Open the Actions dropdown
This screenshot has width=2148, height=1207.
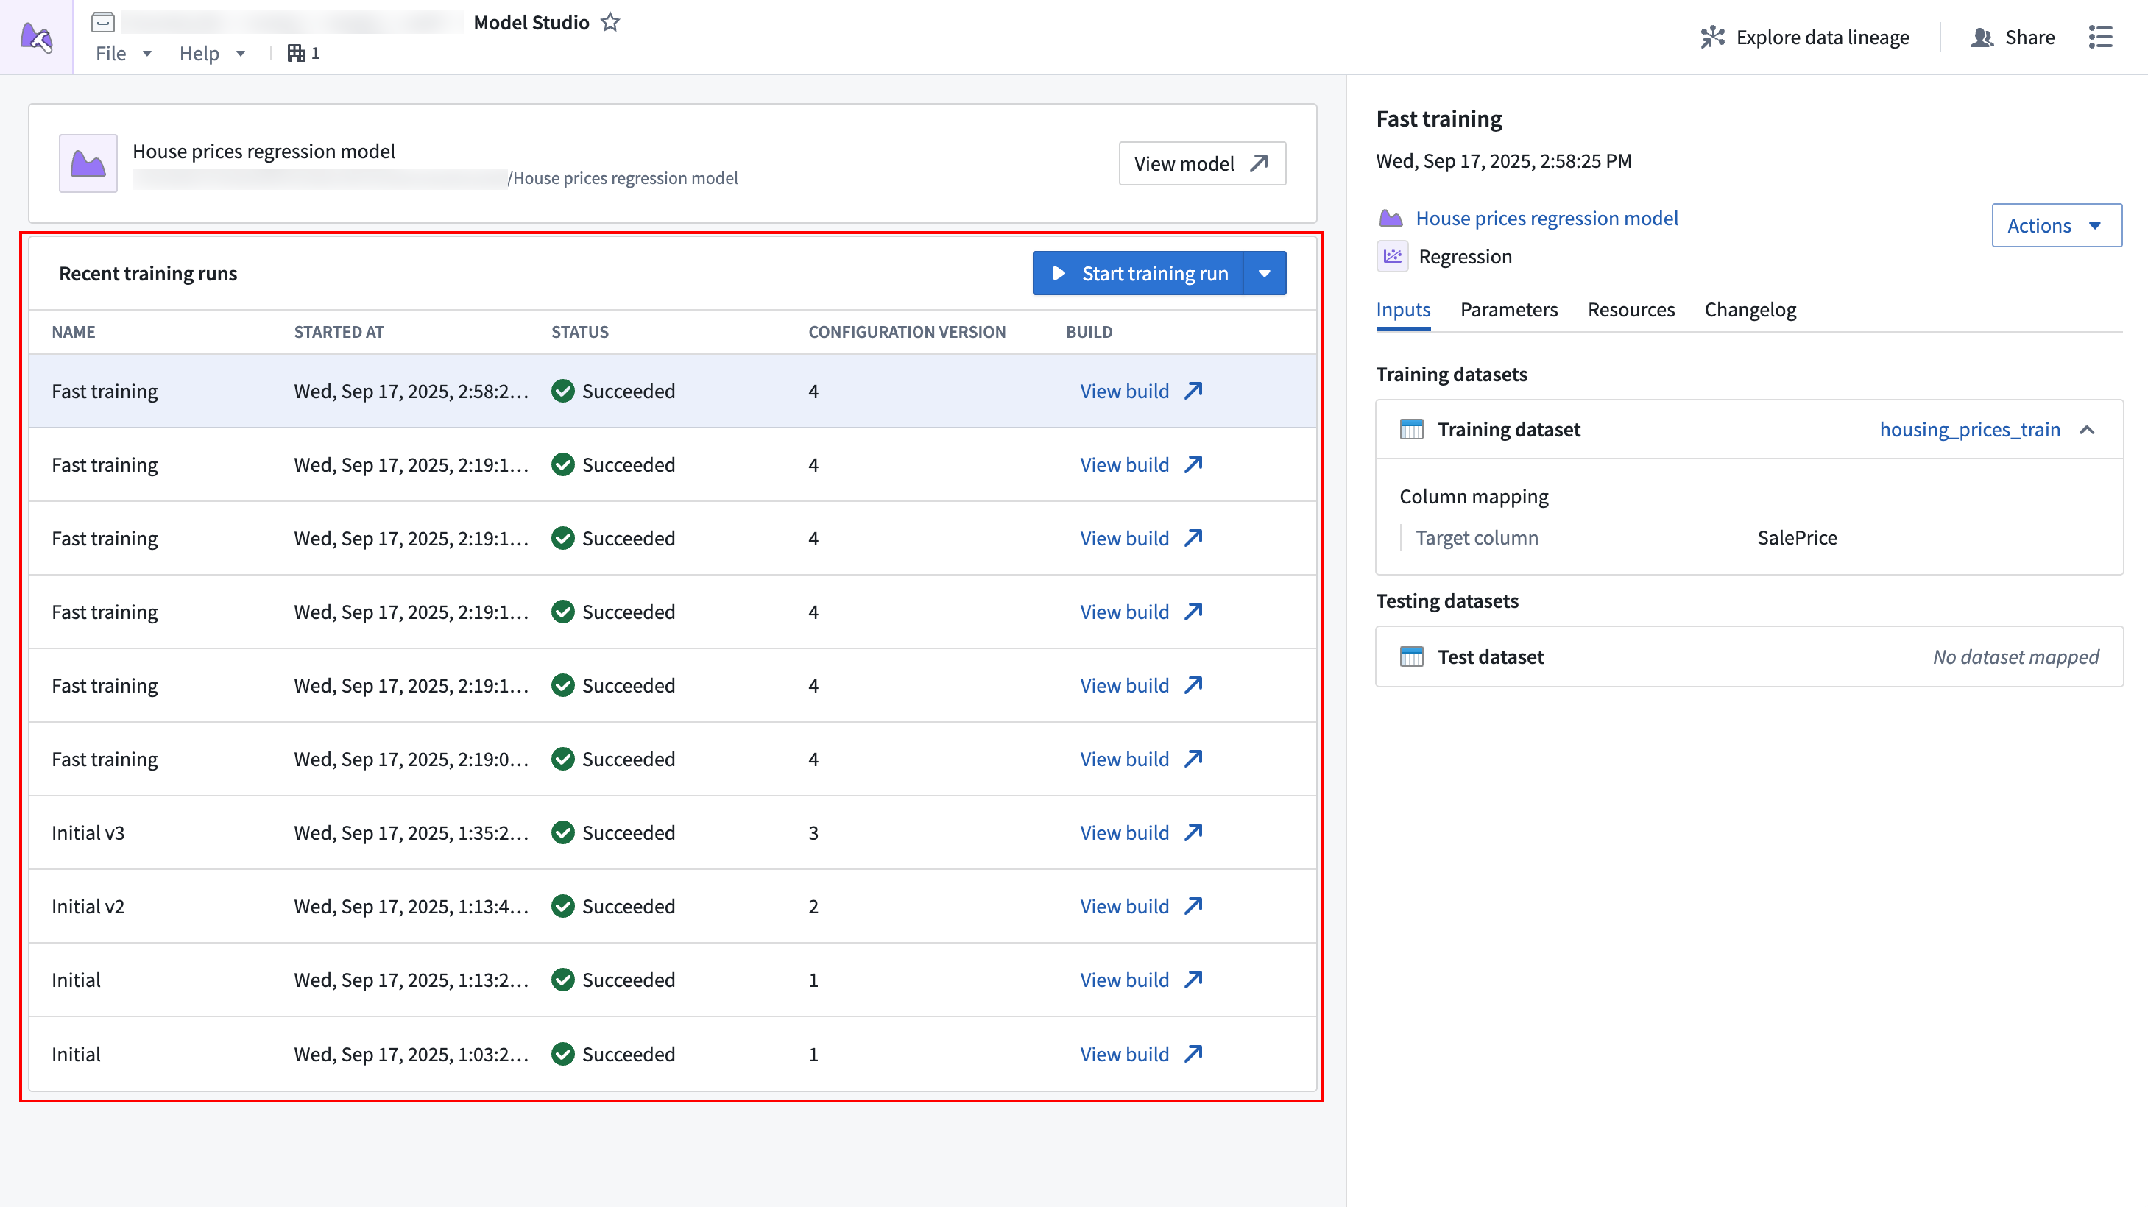[2055, 226]
